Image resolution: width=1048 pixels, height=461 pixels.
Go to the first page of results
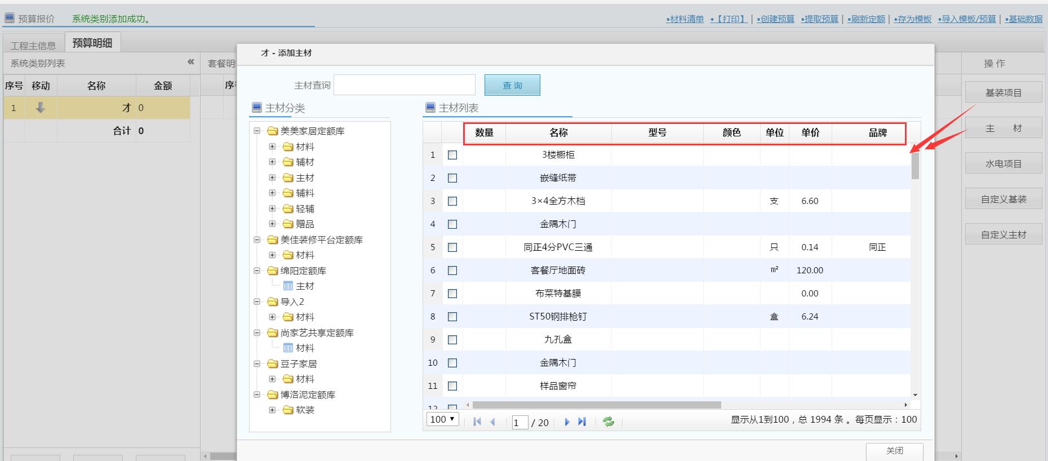pos(477,422)
